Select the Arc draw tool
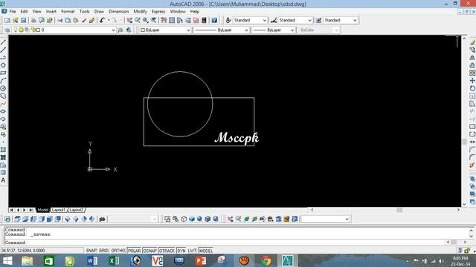The image size is (476, 267). pyautogui.click(x=3, y=81)
